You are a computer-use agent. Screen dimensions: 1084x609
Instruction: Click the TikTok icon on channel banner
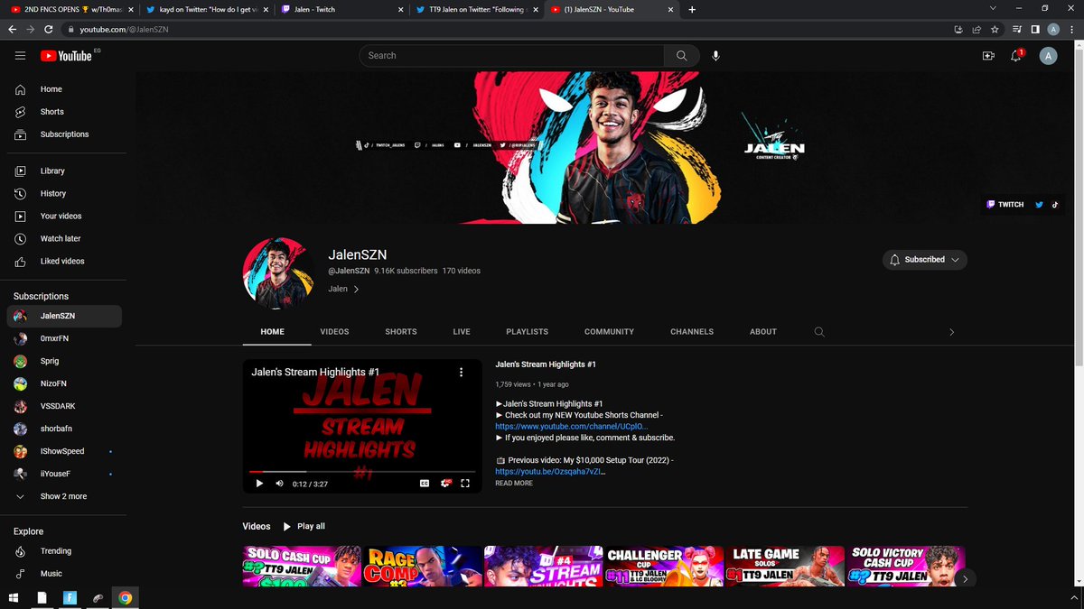1054,205
